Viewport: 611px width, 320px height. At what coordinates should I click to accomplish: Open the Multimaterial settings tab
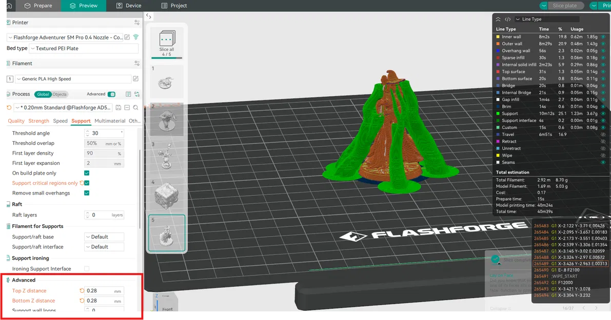point(110,121)
